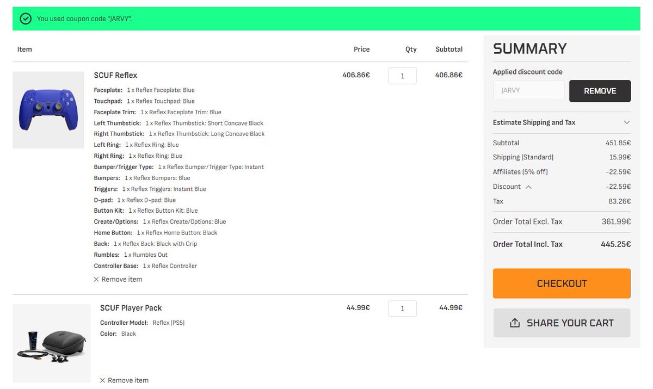Image resolution: width=653 pixels, height=389 pixels.
Task: Click the X icon beside Player Pack Remove item
Action: [103, 380]
